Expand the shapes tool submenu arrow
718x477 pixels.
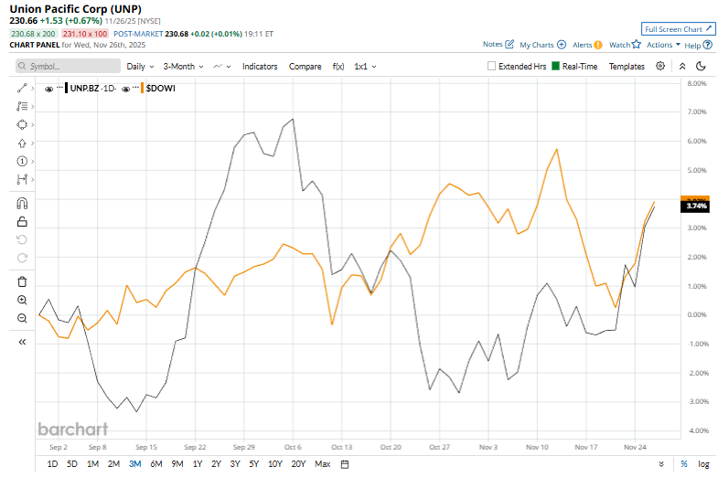33,124
